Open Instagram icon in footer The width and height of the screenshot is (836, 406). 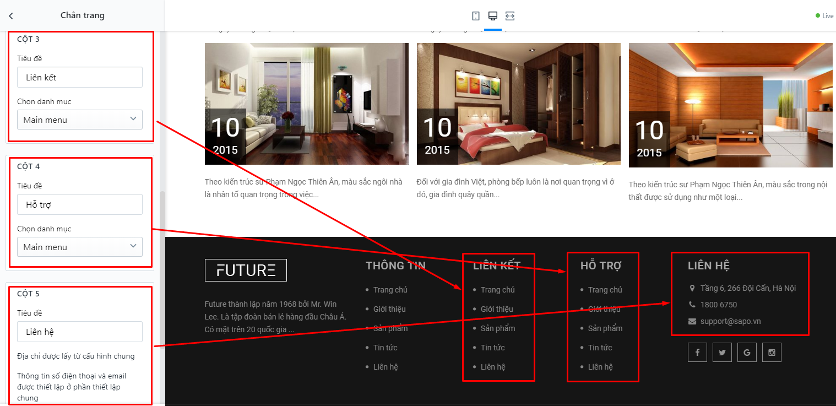click(772, 353)
